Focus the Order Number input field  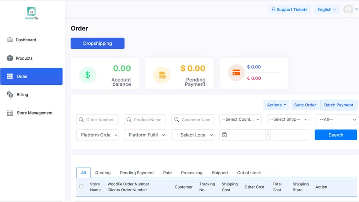pyautogui.click(x=97, y=119)
